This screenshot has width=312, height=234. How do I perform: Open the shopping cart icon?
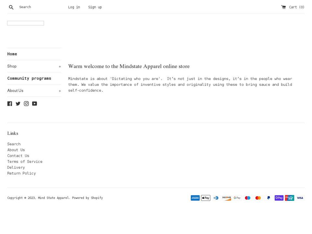click(x=283, y=7)
